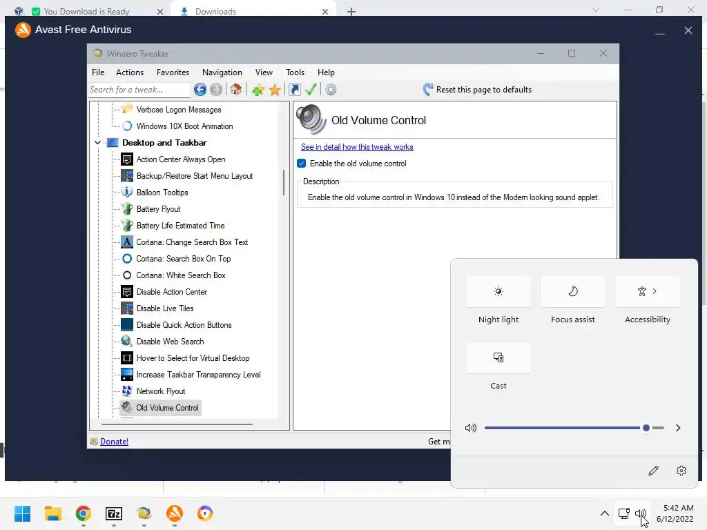This screenshot has width=707, height=530.
Task: Select Network Flyout item
Action: (160, 391)
